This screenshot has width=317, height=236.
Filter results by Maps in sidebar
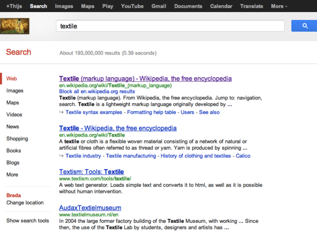pos(13,103)
